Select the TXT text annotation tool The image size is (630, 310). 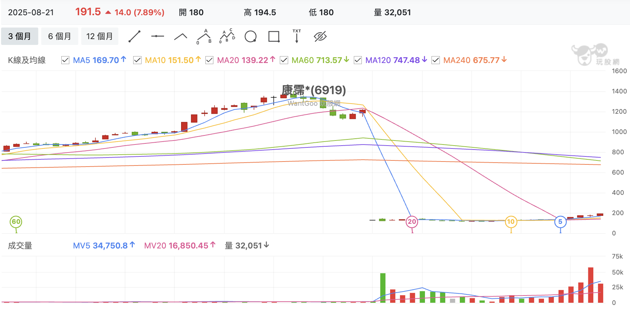click(297, 36)
